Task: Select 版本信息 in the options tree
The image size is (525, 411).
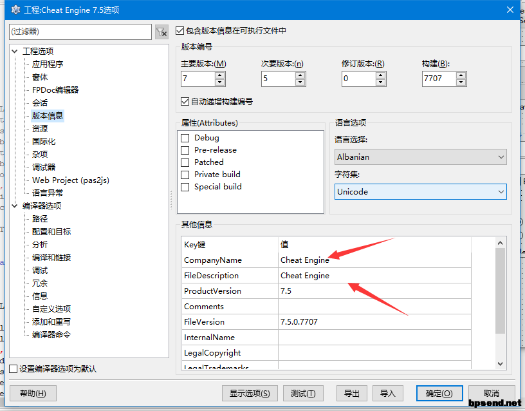Action: coord(48,116)
